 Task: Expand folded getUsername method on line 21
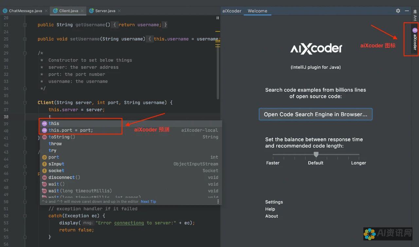pos(25,25)
